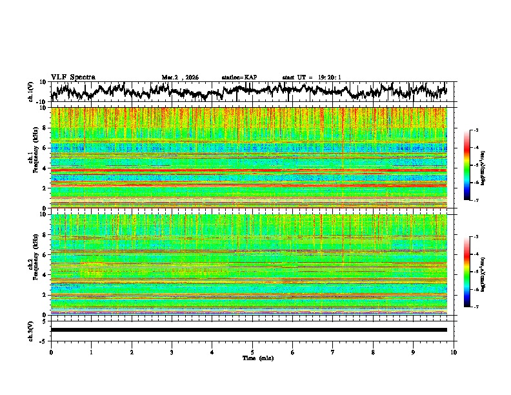The height and width of the screenshot is (395, 511).
Task: Click the "8" tick on Time axis
Action: 373,352
